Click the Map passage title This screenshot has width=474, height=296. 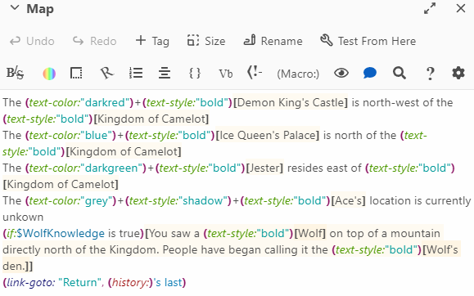pyautogui.click(x=40, y=9)
